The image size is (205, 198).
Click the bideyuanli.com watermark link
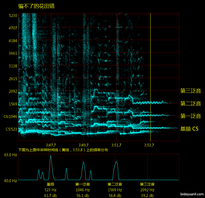pos(191,194)
